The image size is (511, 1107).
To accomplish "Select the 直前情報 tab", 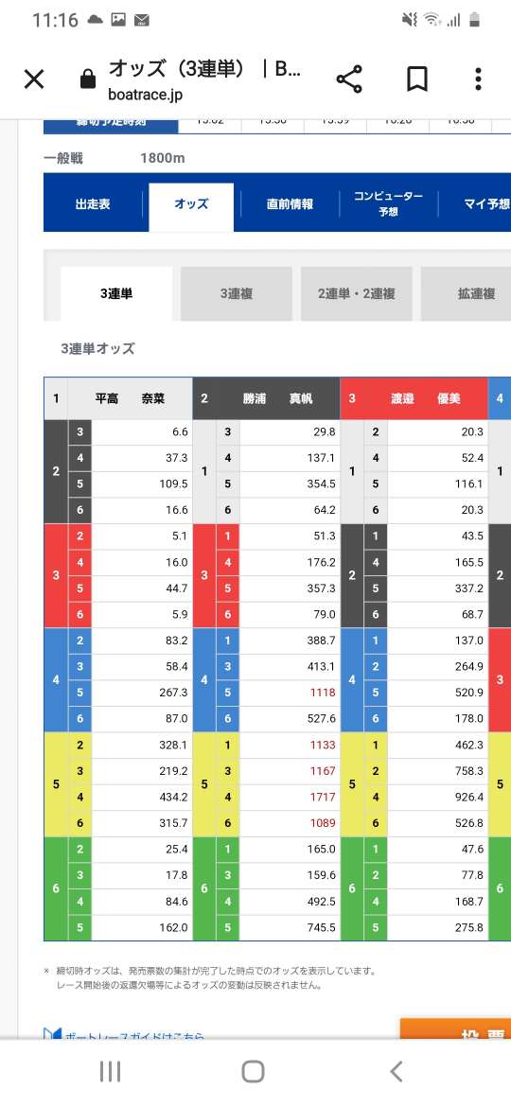I will tap(290, 204).
